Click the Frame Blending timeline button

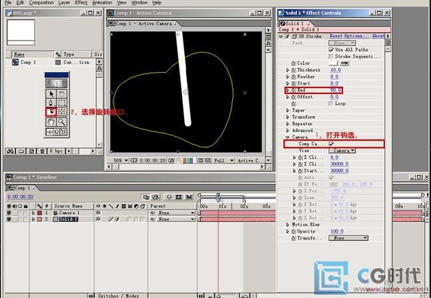click(x=179, y=197)
